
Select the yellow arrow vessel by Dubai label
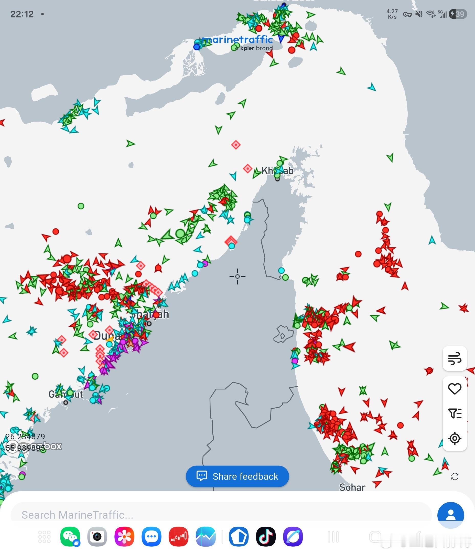[110, 339]
